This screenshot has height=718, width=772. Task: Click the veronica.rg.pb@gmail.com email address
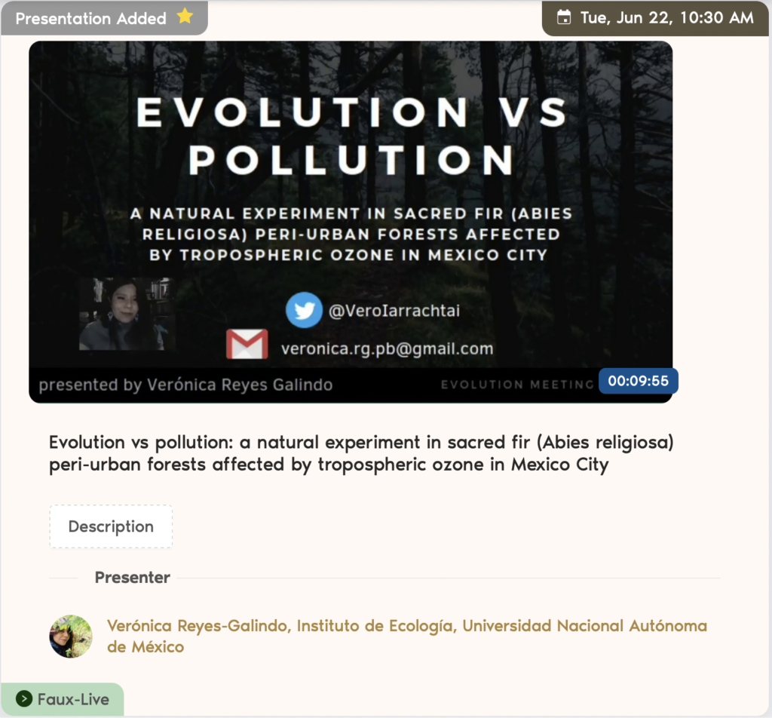(x=387, y=348)
